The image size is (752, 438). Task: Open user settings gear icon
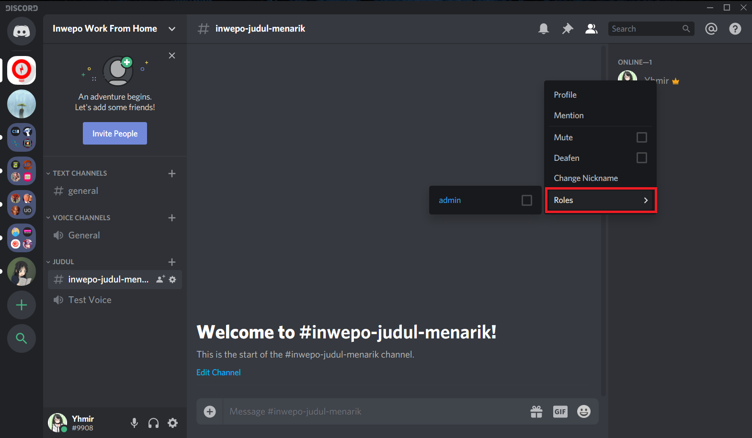tap(172, 423)
